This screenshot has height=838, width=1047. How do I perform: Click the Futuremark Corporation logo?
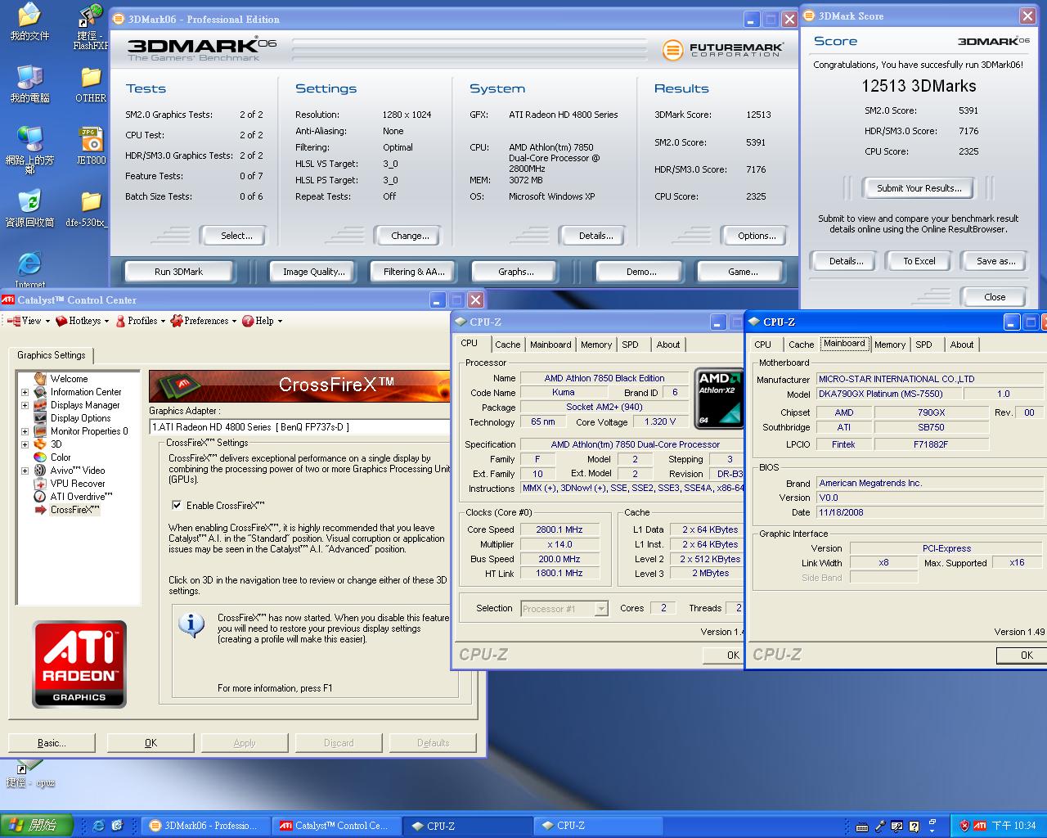(x=723, y=50)
